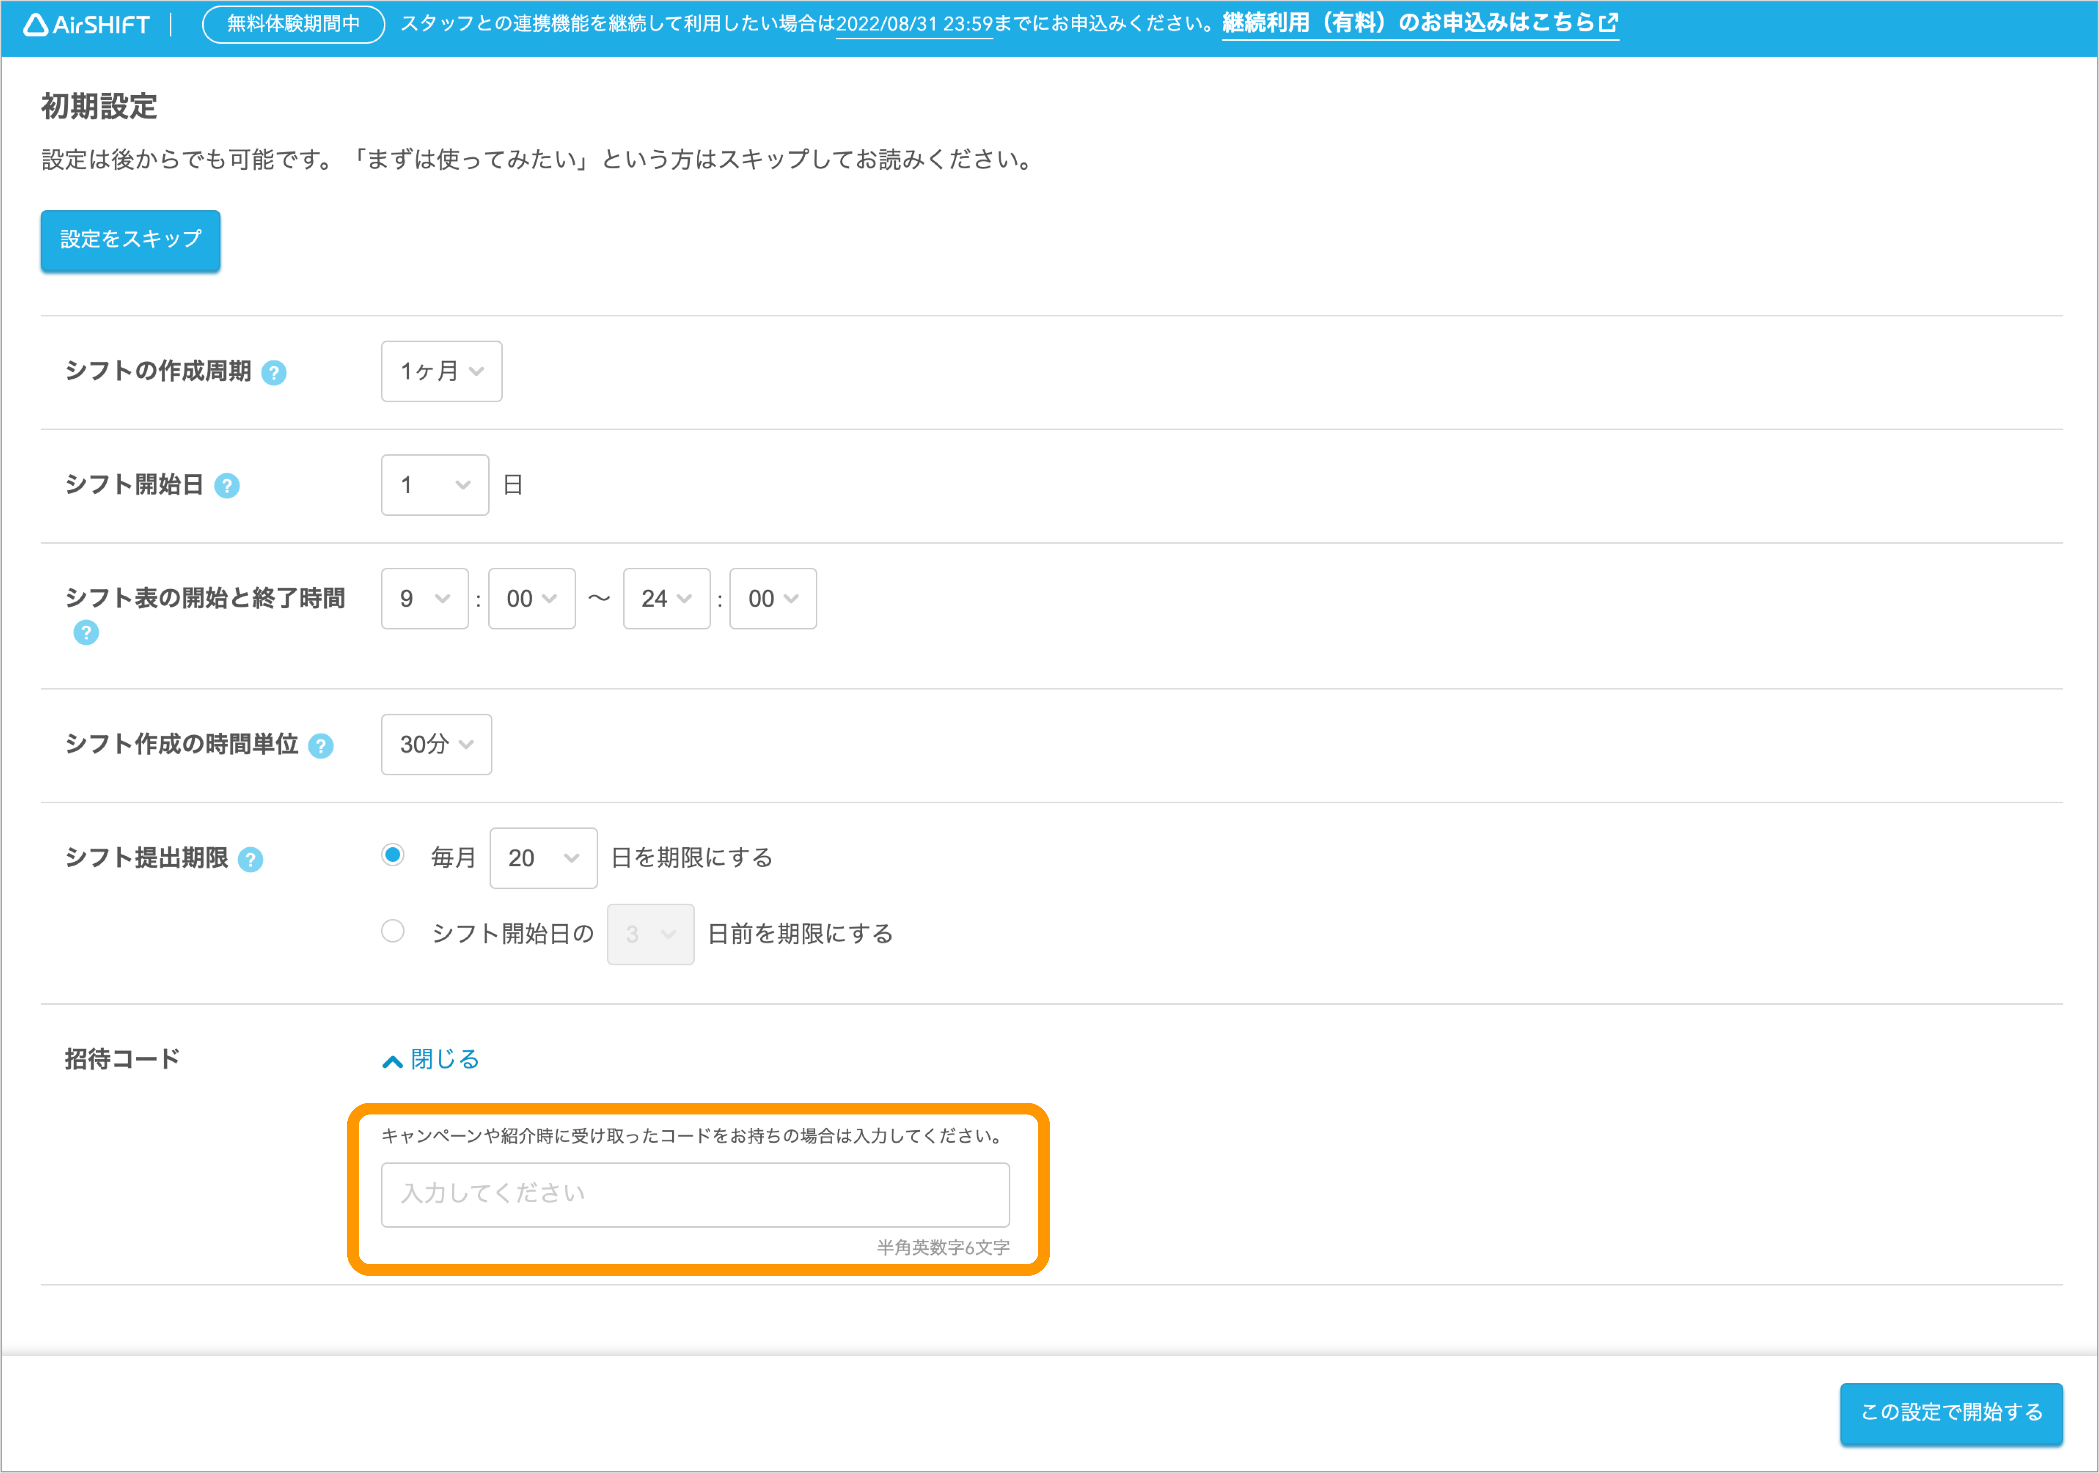Open help for シフトの作成周期
The height and width of the screenshot is (1473, 2099).
tap(273, 373)
